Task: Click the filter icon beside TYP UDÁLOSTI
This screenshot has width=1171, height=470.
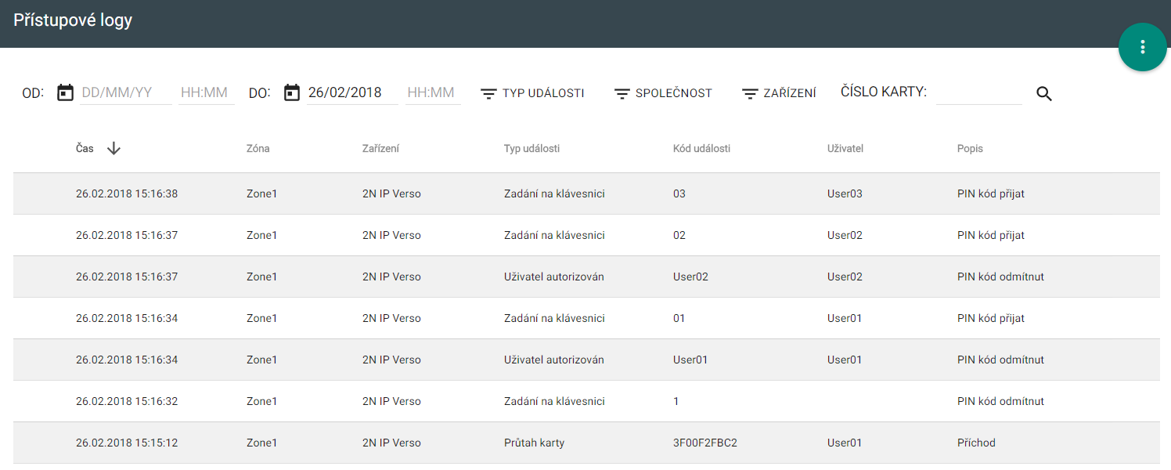Action: (x=488, y=93)
